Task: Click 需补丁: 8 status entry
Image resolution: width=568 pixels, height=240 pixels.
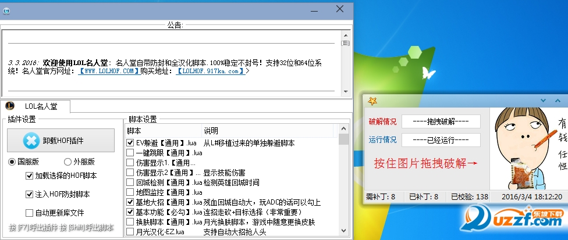Action: pos(381,197)
